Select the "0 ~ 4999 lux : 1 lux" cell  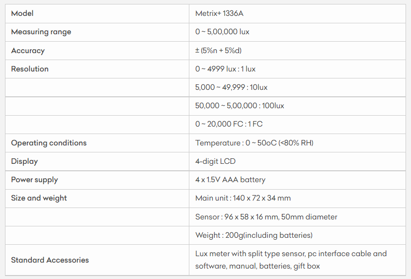(x=225, y=69)
